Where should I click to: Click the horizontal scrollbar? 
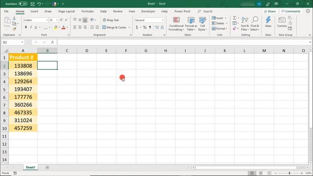[x=246, y=168]
